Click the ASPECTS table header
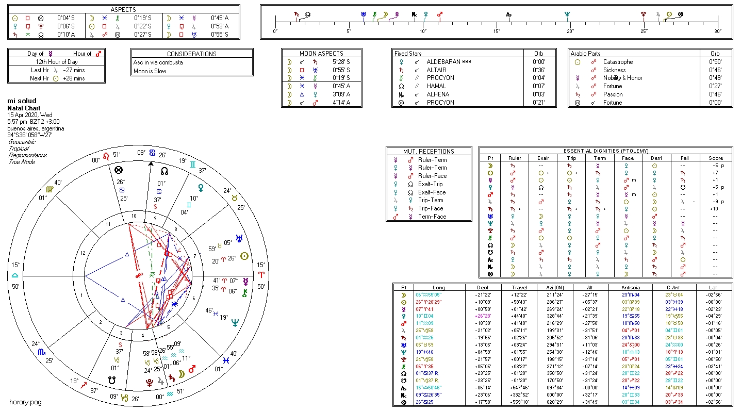Screen dimensions: 741x411 (x=124, y=9)
